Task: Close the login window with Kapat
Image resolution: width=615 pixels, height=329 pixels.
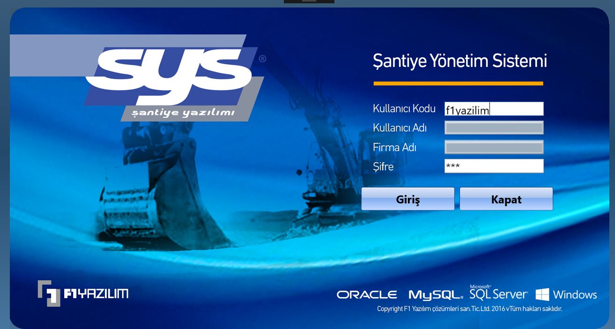Action: pos(506,199)
